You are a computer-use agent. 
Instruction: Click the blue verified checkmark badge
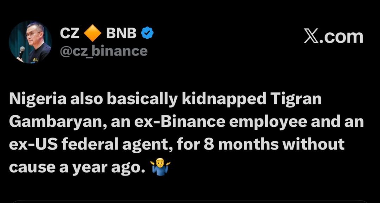(x=147, y=33)
